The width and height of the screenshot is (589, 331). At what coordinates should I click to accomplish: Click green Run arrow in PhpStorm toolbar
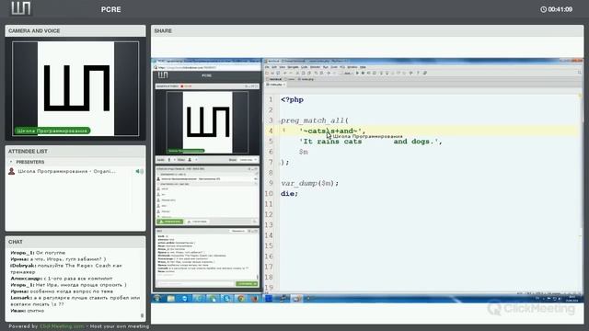[357, 74]
